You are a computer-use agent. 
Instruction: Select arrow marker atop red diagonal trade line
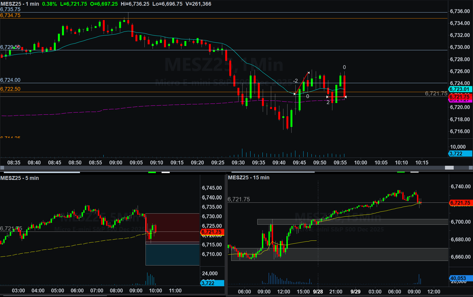[308, 73]
